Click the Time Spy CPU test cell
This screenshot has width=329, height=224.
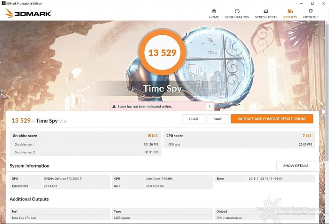point(24,218)
